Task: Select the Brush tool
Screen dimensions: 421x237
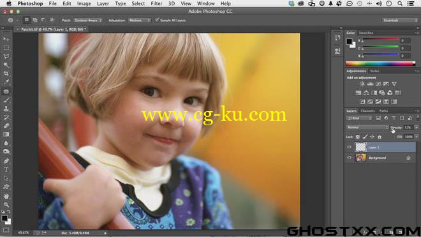Action: (6, 100)
